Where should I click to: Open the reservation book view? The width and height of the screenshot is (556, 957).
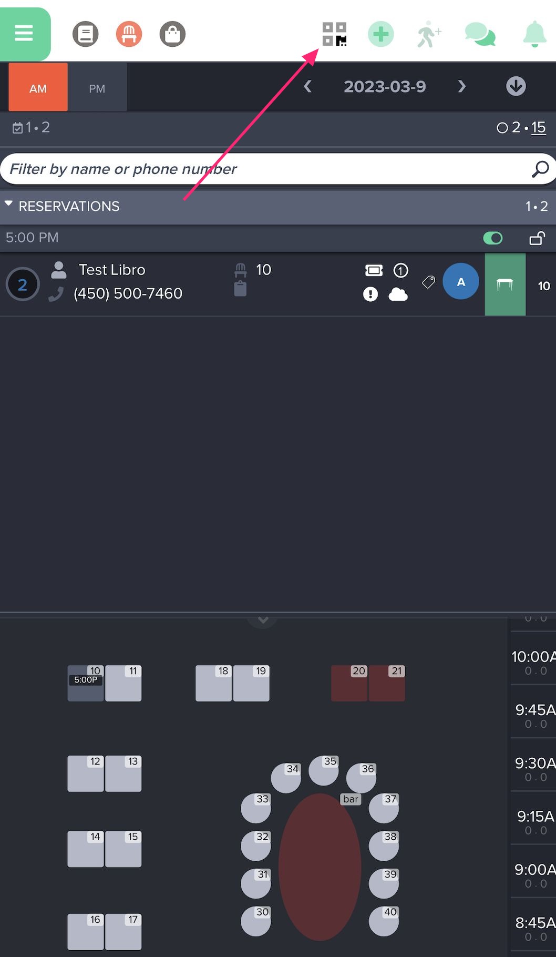[86, 35]
